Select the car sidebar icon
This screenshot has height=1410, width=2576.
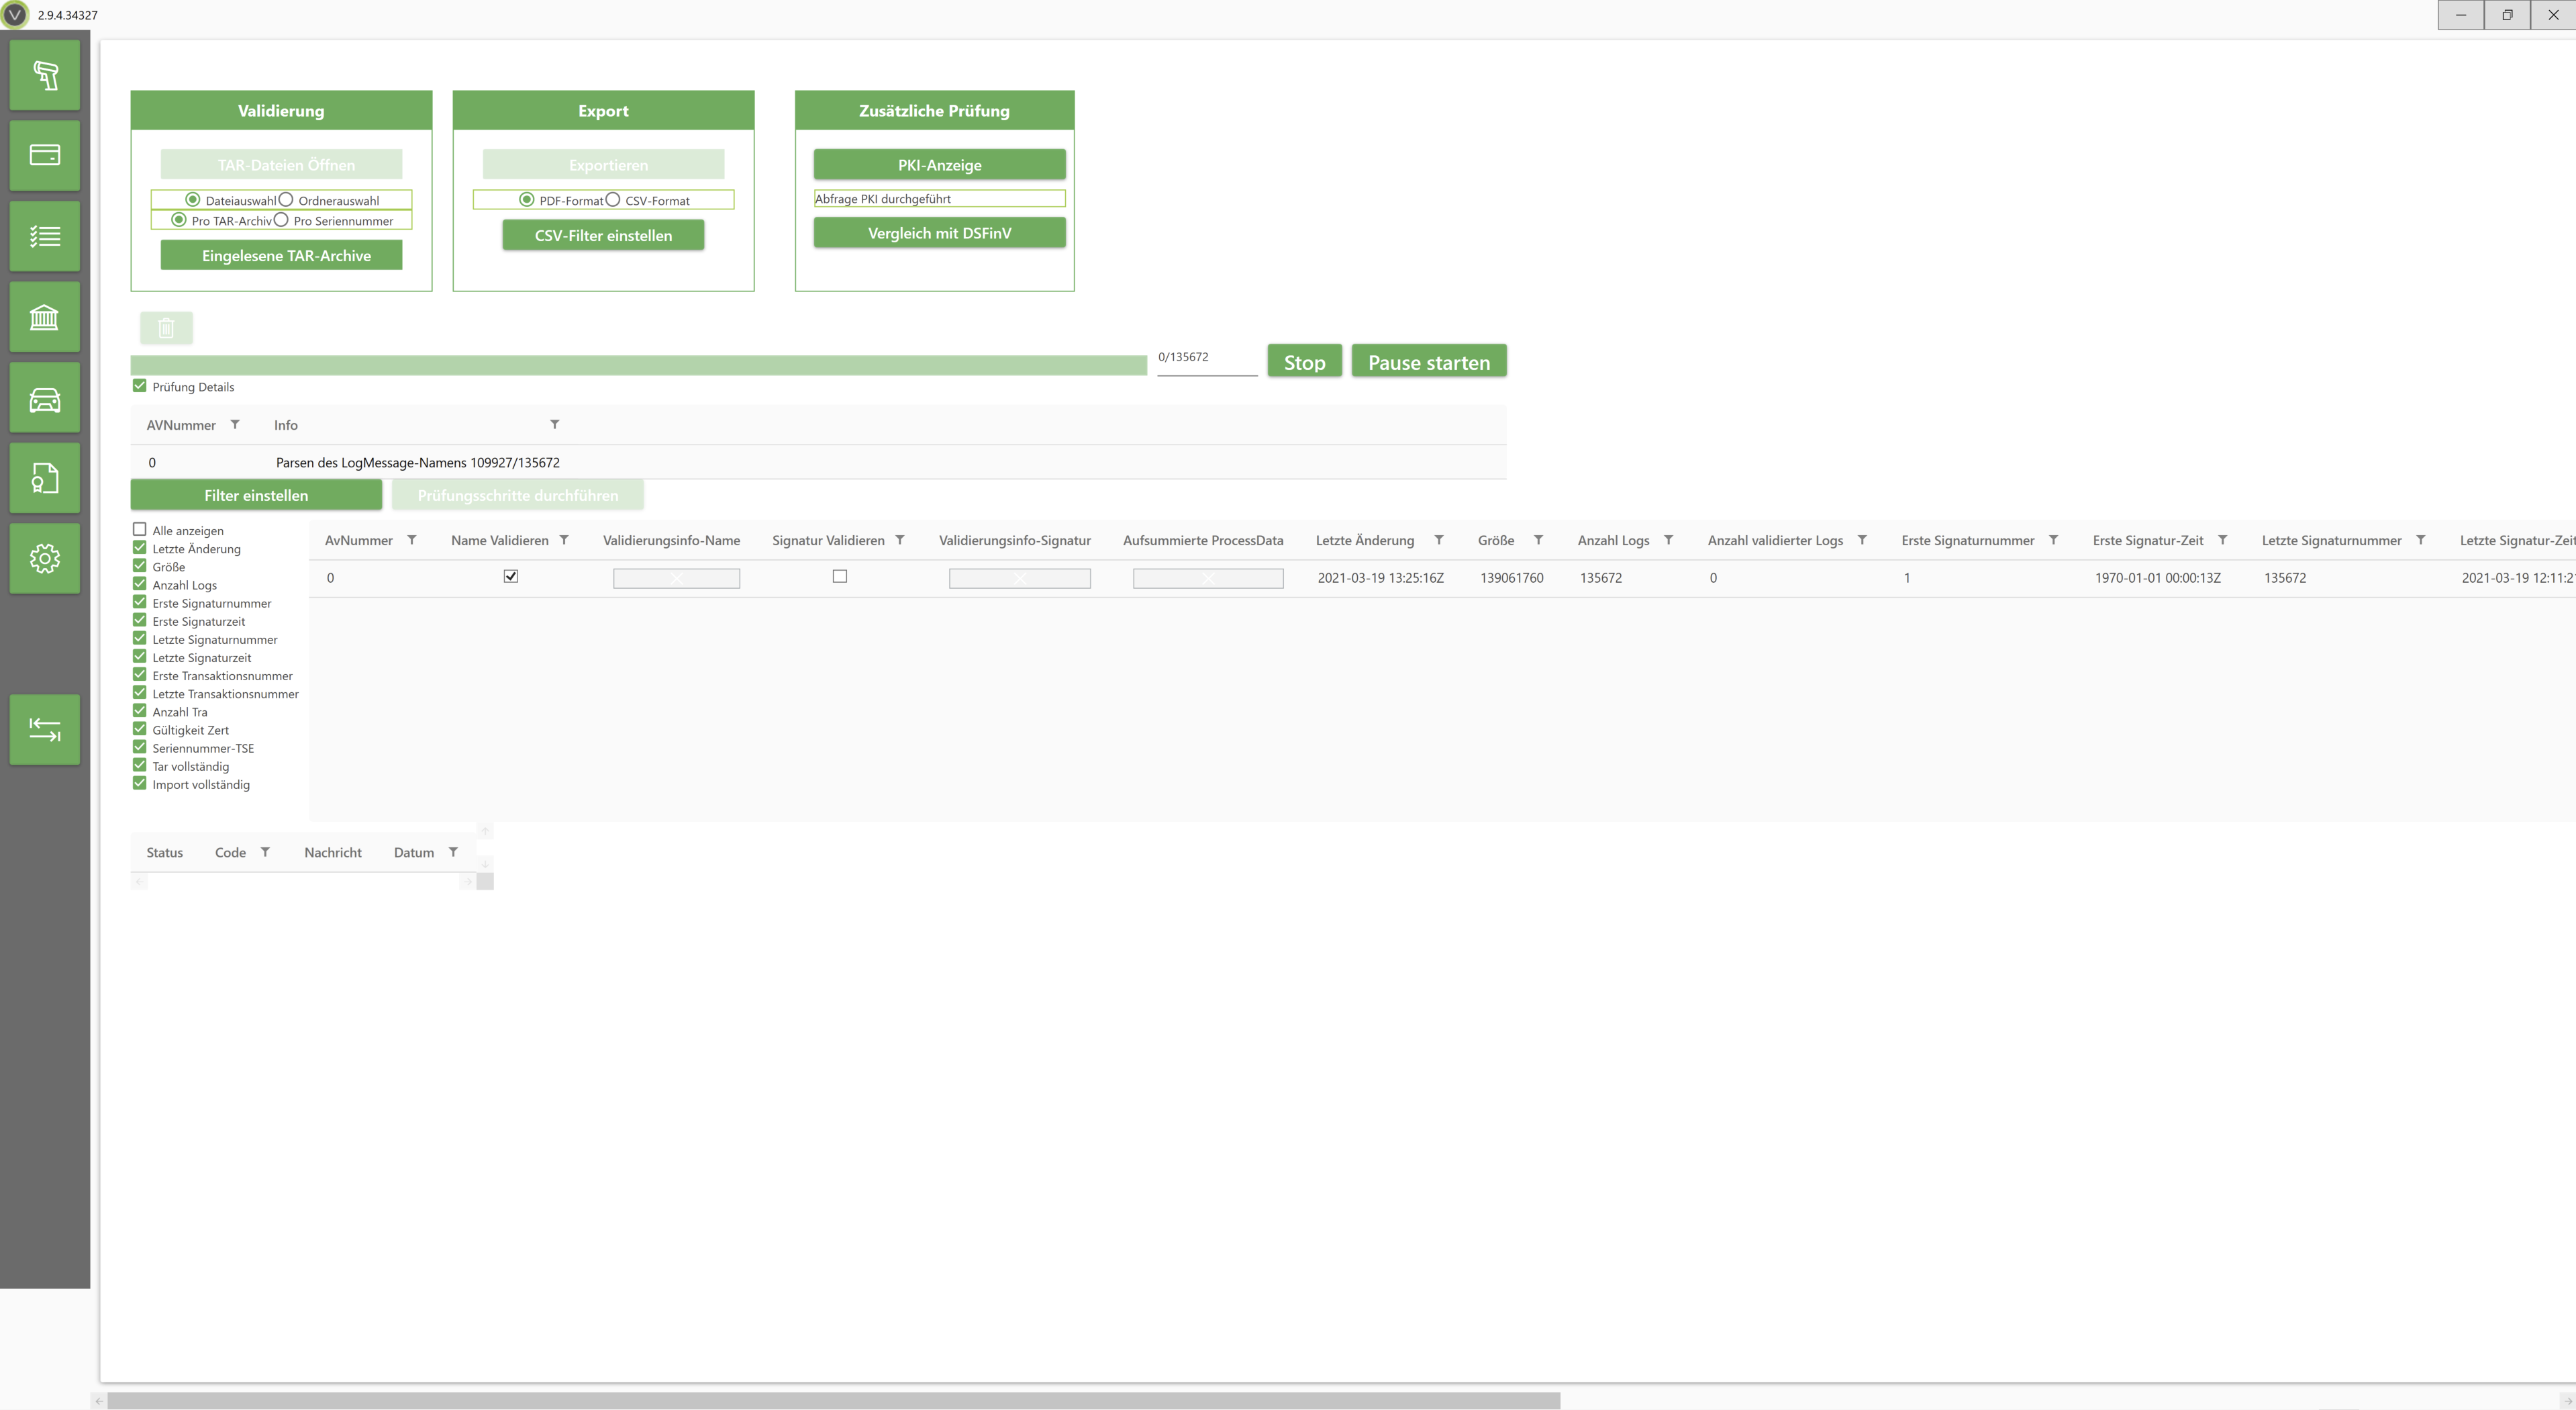44,399
